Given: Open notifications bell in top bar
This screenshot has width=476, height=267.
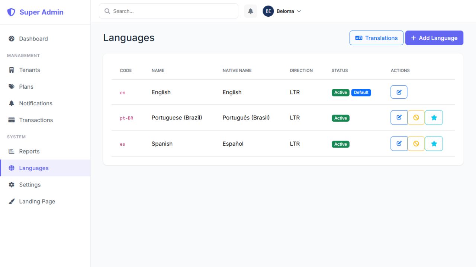Looking at the screenshot, I should [251, 11].
